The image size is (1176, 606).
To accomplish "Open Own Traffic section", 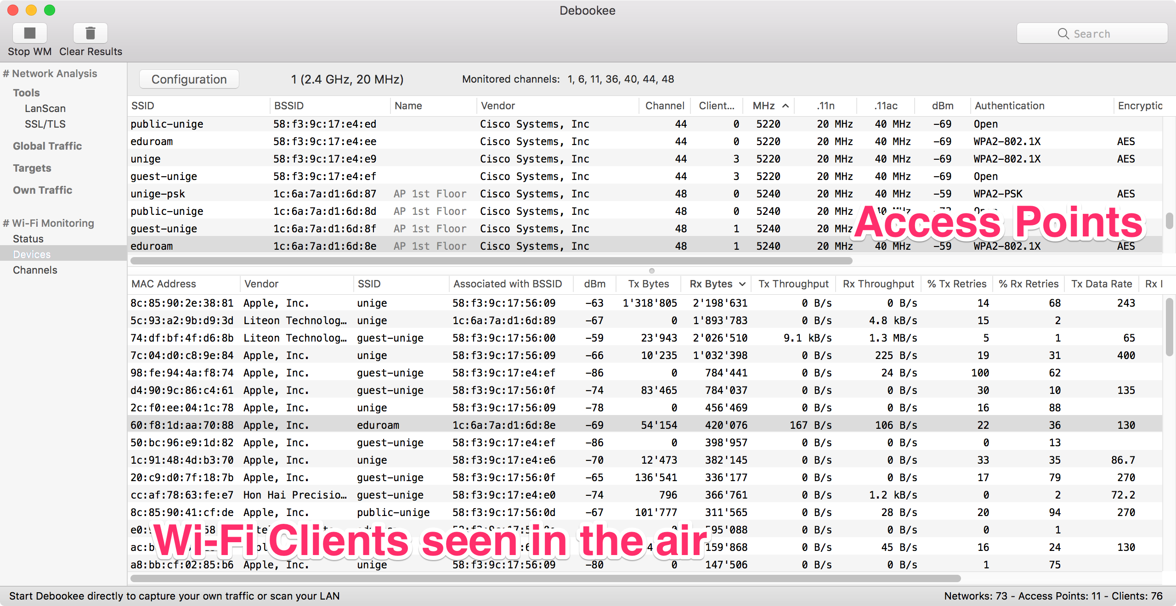I will click(43, 189).
